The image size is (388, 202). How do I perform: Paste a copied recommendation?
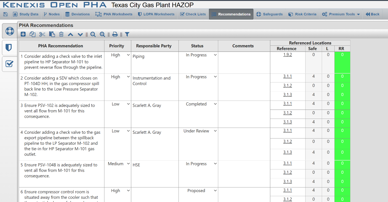[x=52, y=34]
